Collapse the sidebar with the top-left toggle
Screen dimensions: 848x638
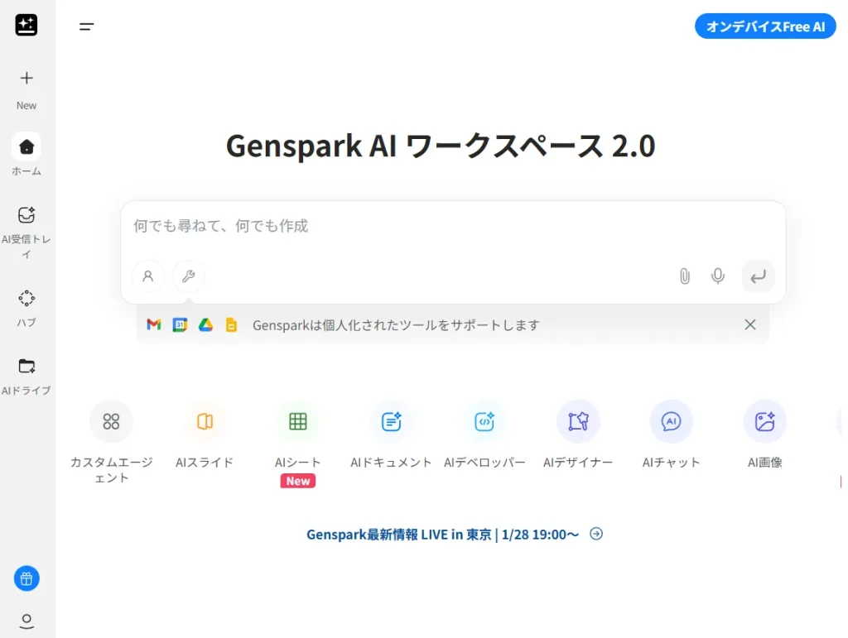[x=86, y=26]
